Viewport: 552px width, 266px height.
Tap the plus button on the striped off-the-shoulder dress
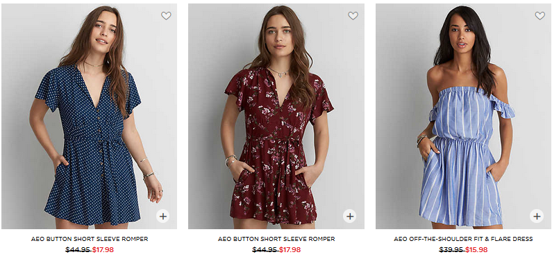pyautogui.click(x=537, y=216)
